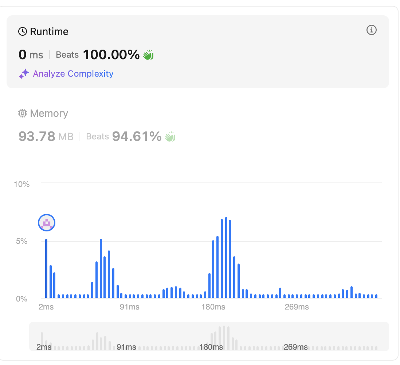Click the green clapping hands beside 100.00%

[148, 55]
